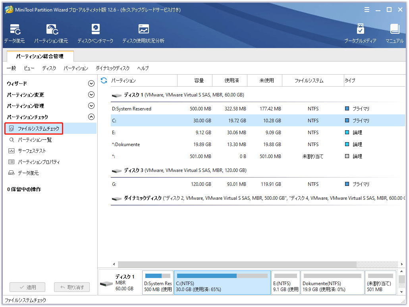Open the ビュー menu
Screen dimensions: 409x307
[x=29, y=68]
